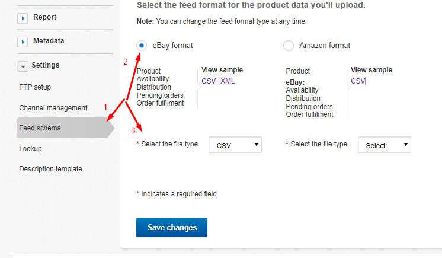Click the Report heading label

pyautogui.click(x=45, y=17)
